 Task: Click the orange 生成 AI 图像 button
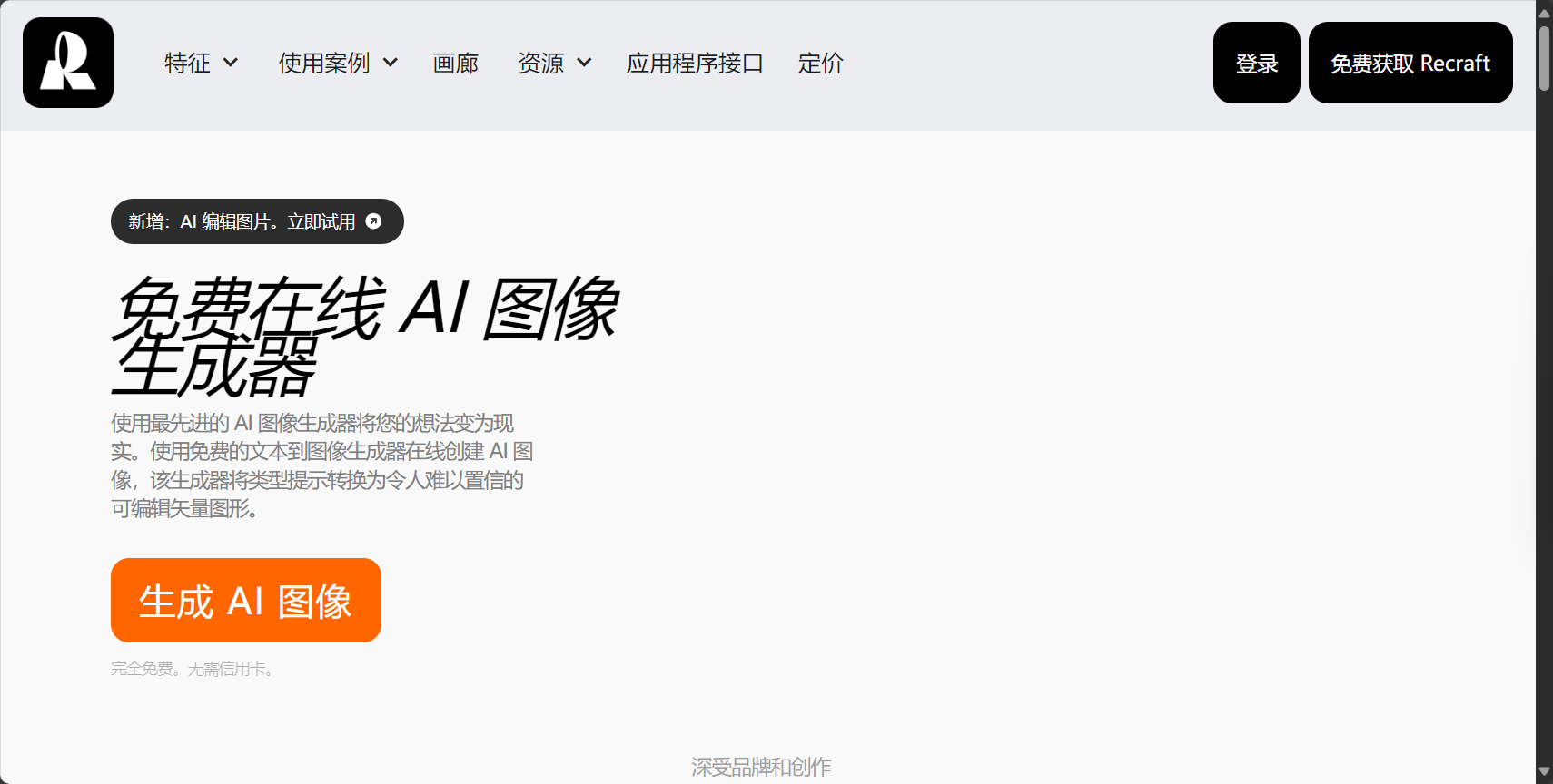tap(246, 600)
